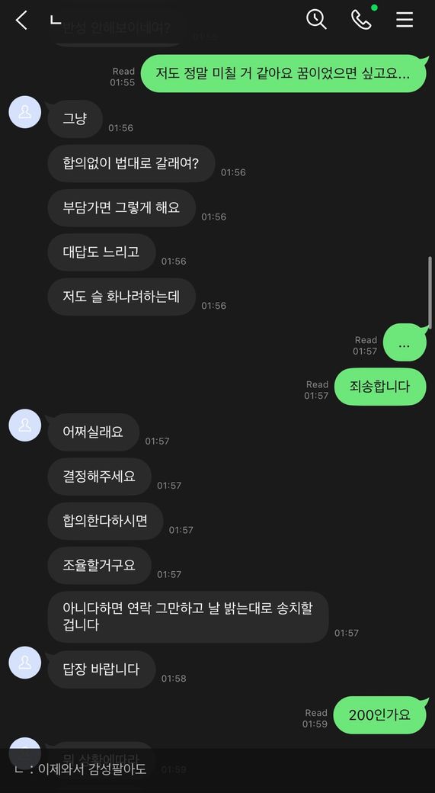This screenshot has height=793, width=435.
Task: Tap the long 아니다하면 연락 그만하고 message
Action: 188,617
